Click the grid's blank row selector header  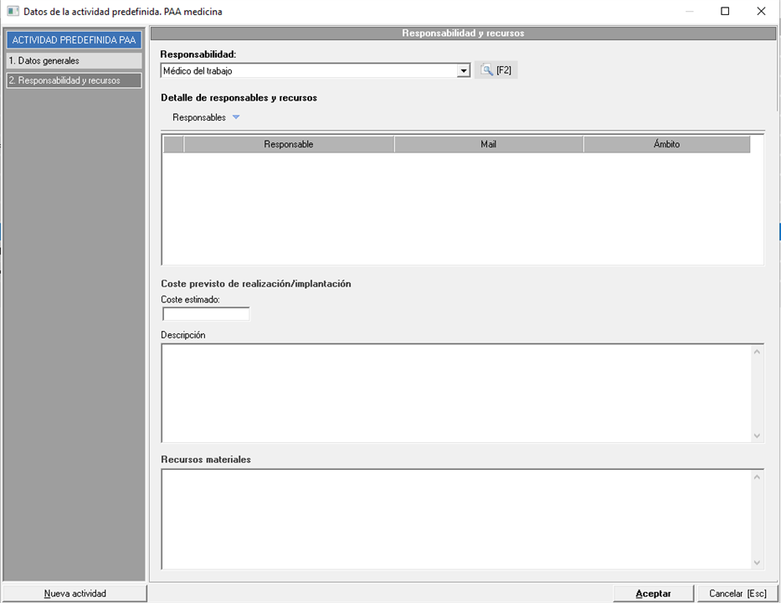(x=173, y=145)
